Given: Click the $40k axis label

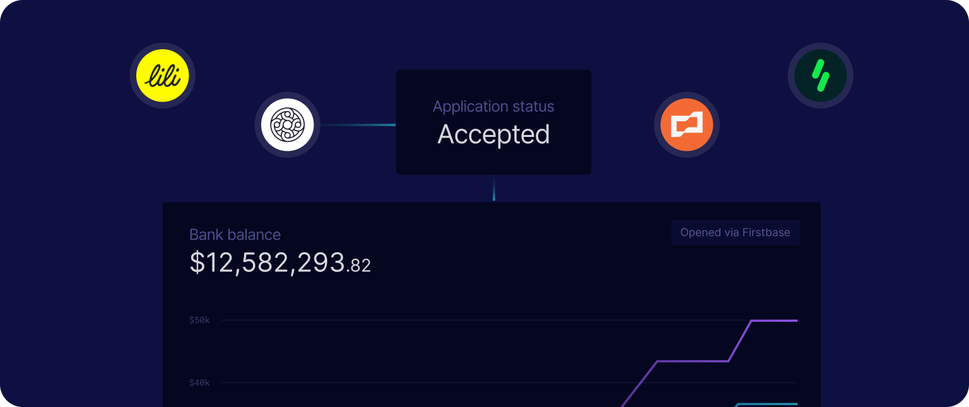Looking at the screenshot, I should coord(199,382).
